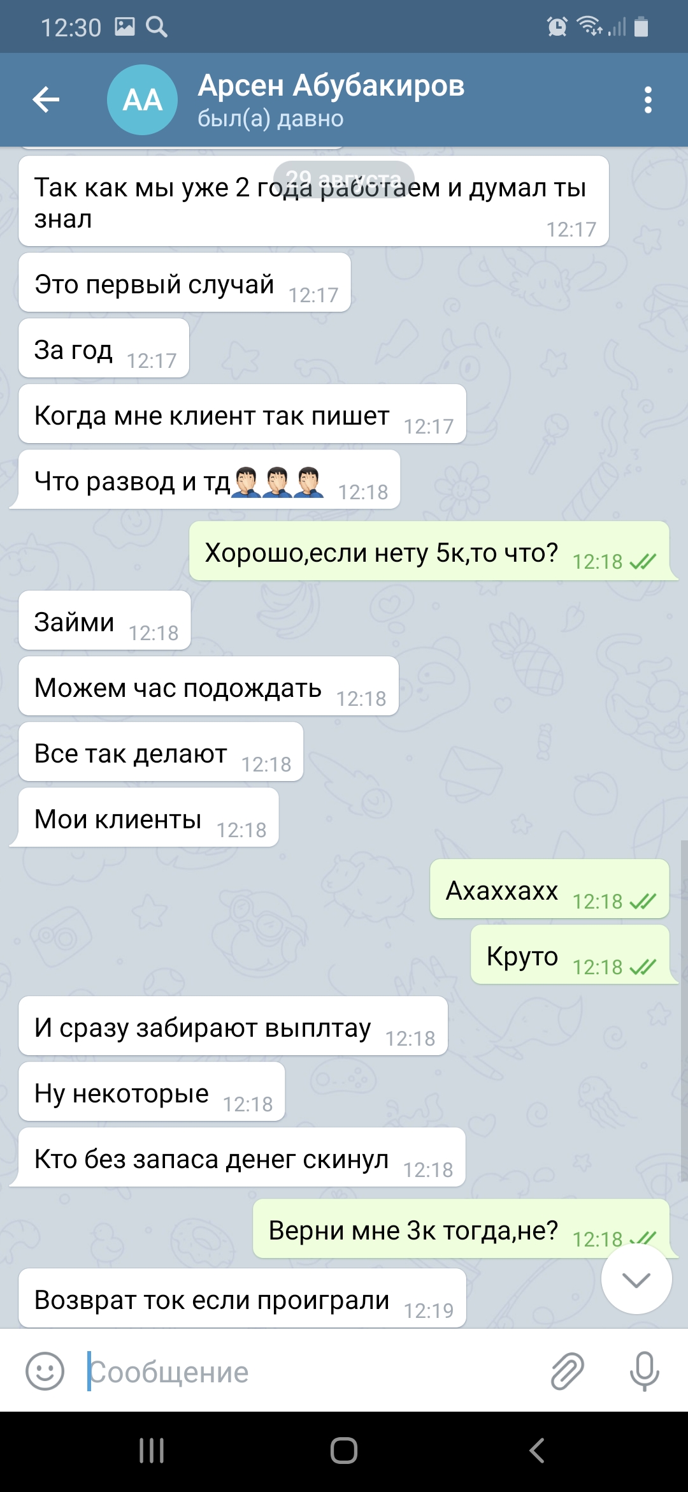Tap the search icon in status bar
Screen dimensions: 688x1492
(157, 27)
